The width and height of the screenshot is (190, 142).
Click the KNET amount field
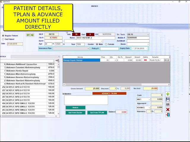(x=157, y=99)
